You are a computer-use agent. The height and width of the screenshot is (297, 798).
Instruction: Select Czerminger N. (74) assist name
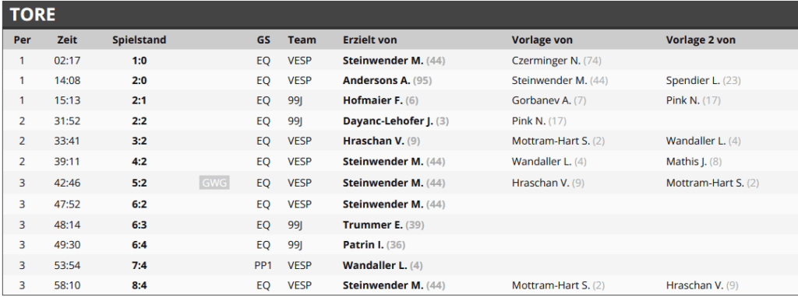[556, 61]
